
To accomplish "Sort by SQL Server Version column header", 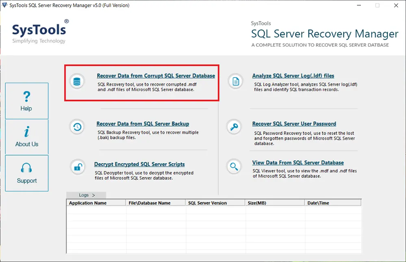I will point(215,203).
